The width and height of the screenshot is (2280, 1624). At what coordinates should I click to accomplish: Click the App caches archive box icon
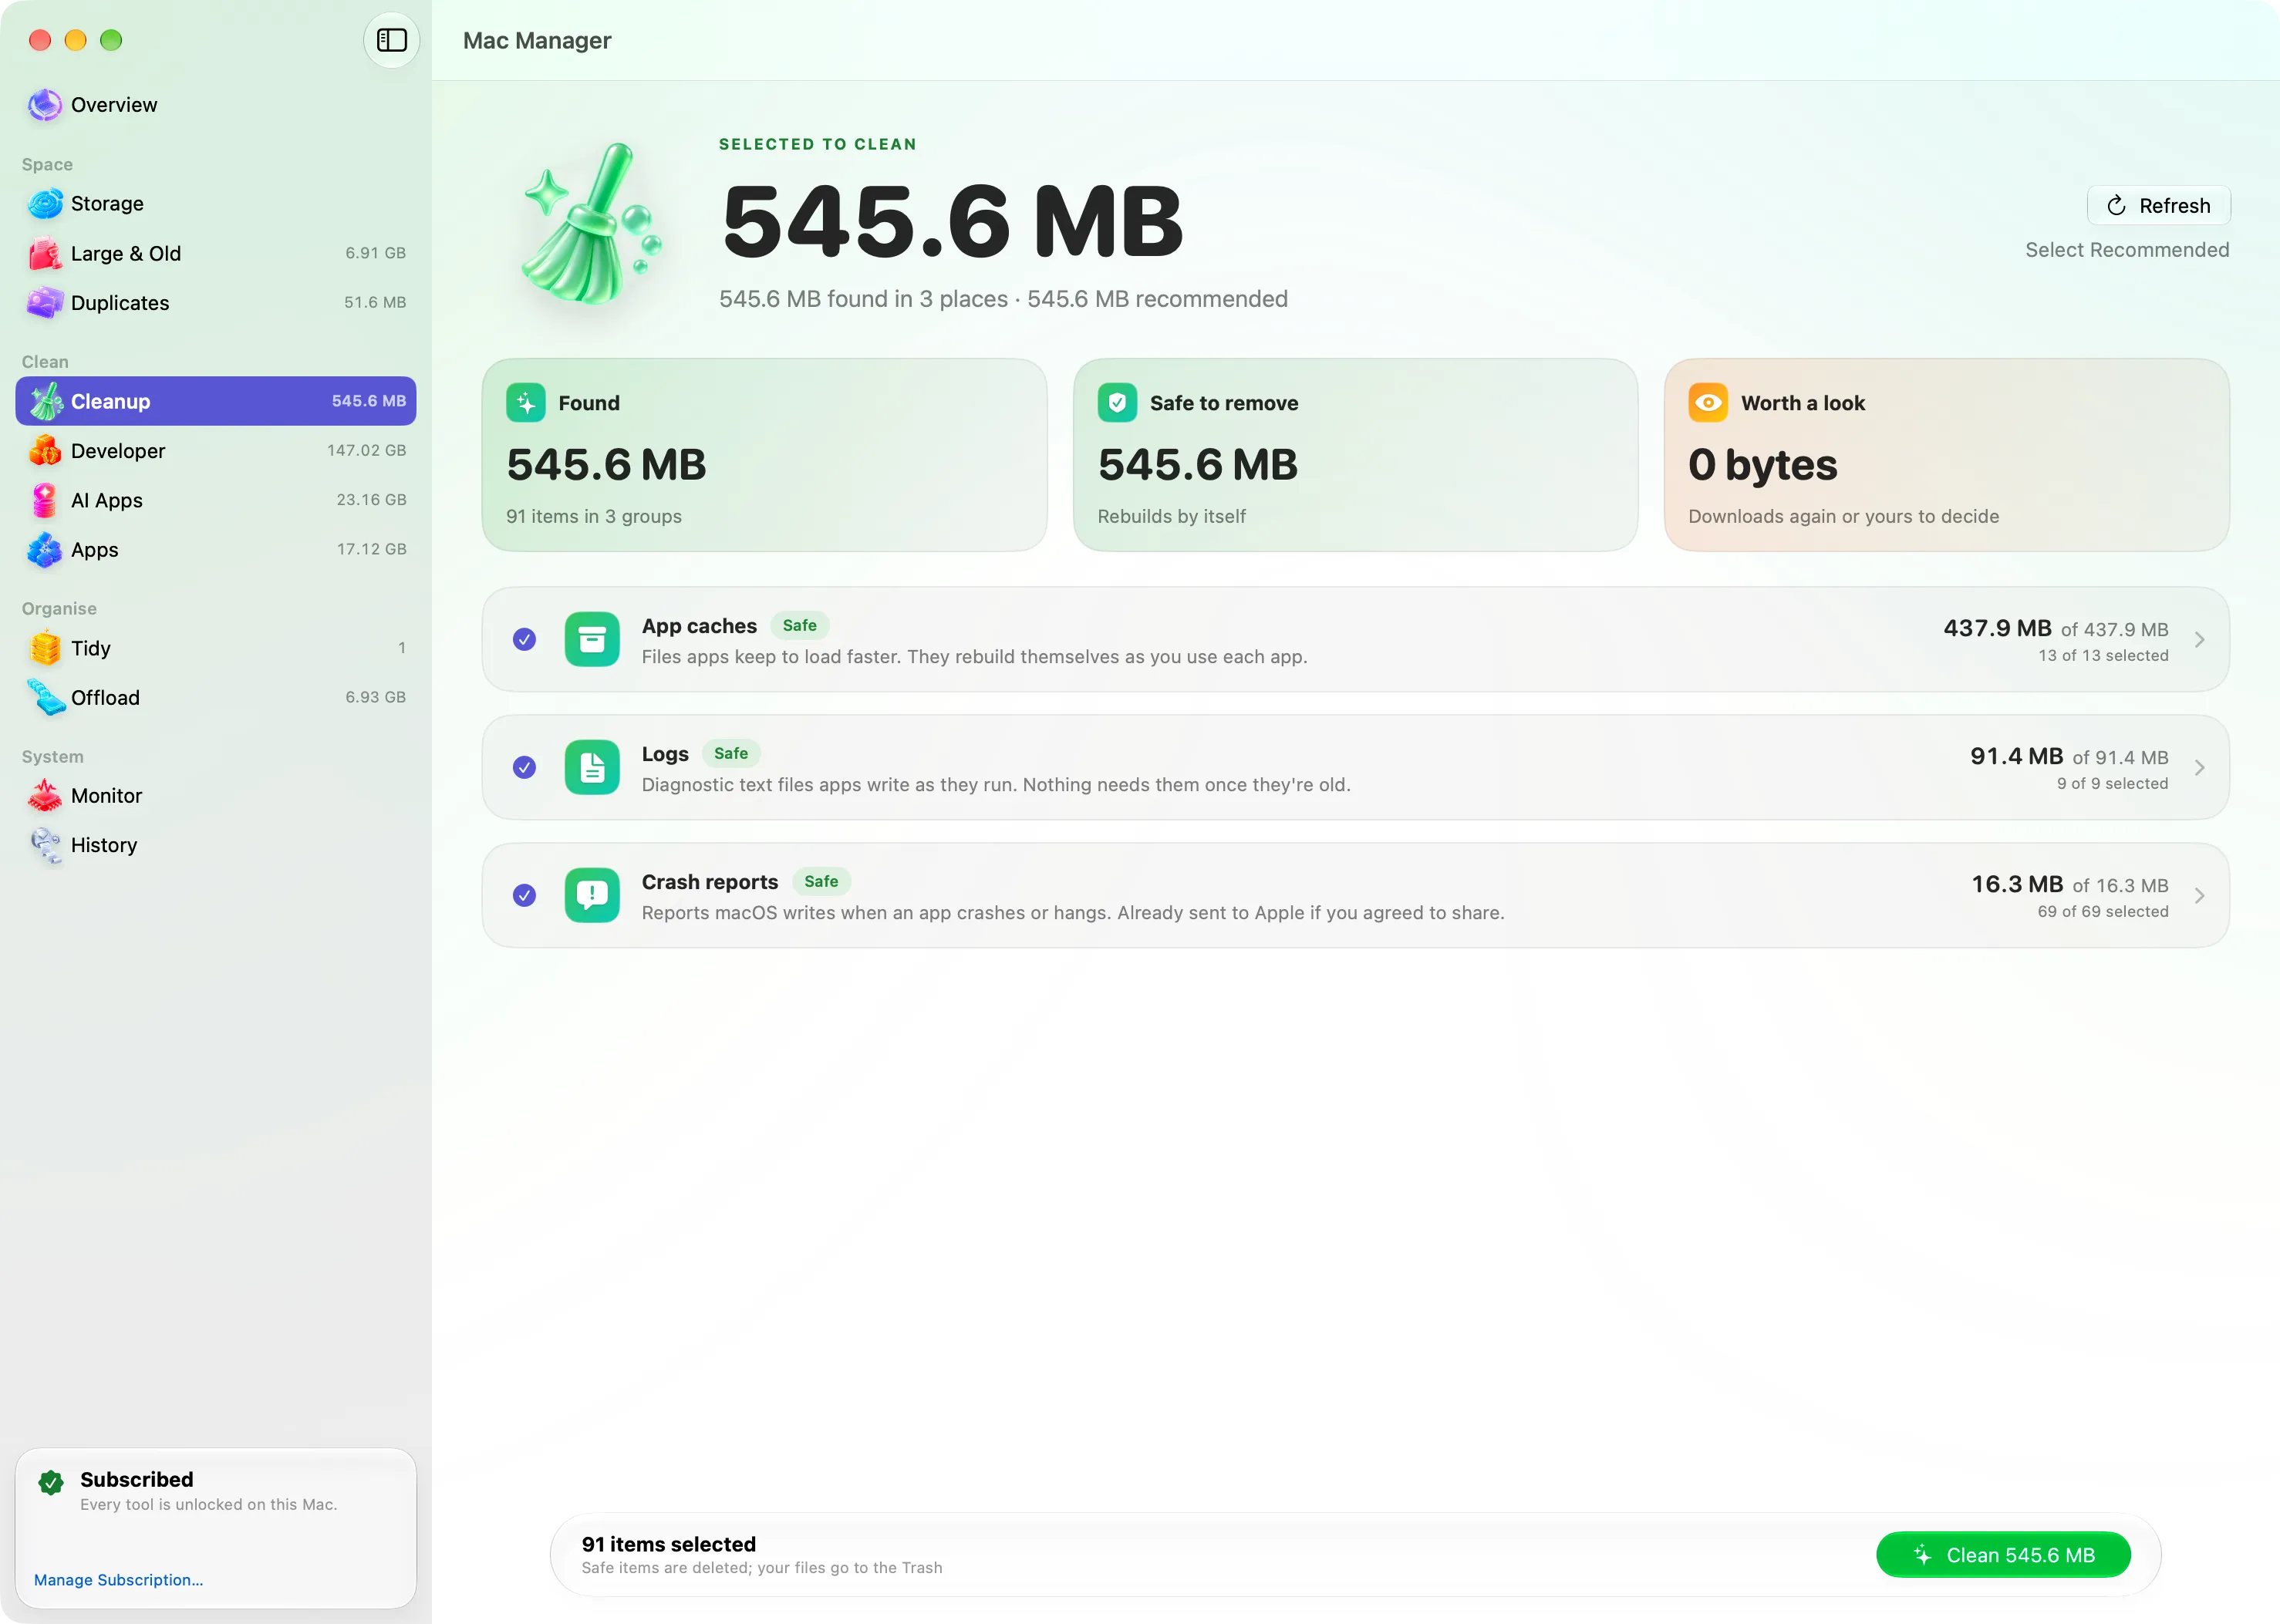click(x=592, y=640)
